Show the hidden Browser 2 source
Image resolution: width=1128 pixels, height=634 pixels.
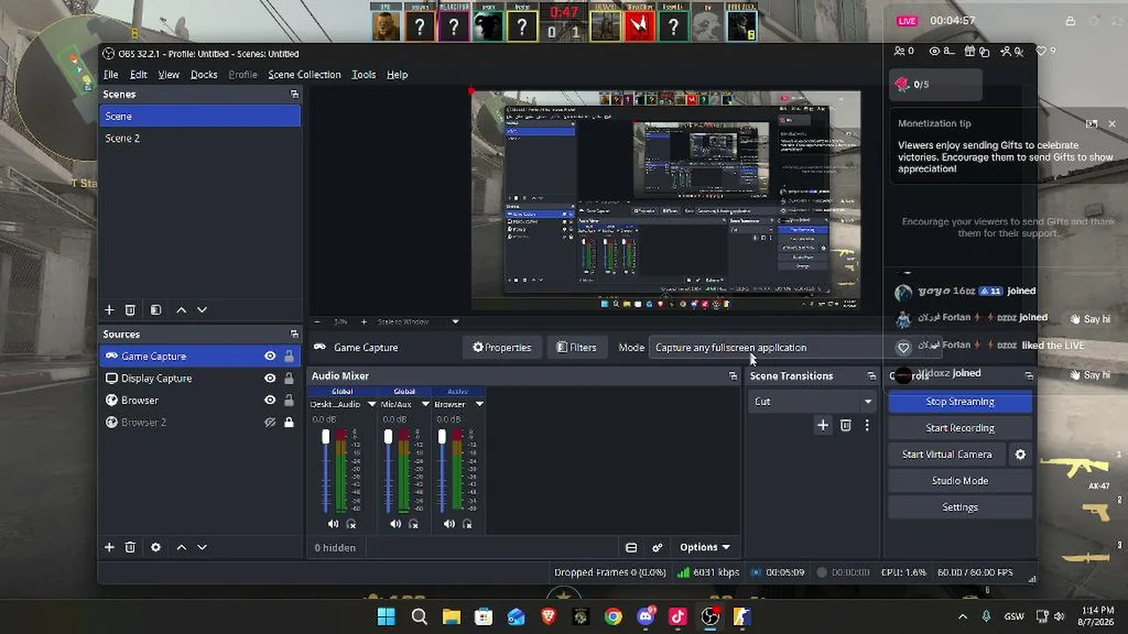click(x=271, y=423)
